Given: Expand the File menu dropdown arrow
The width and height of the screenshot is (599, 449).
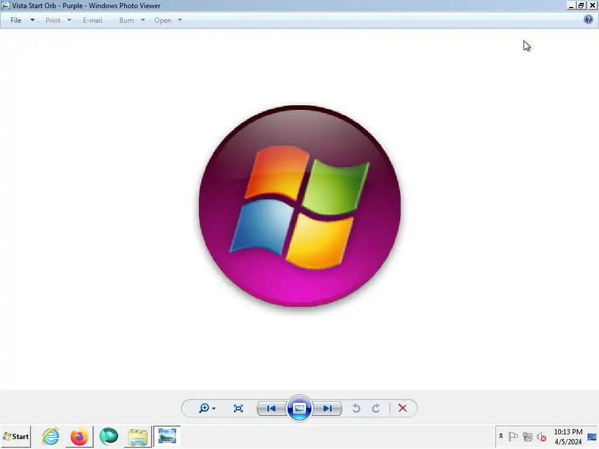Looking at the screenshot, I should (33, 20).
